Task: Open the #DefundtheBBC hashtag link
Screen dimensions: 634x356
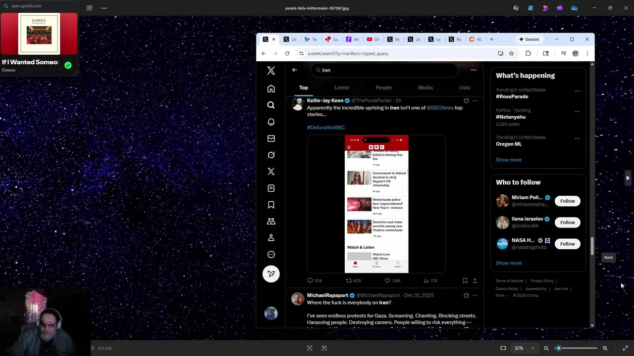Action: [x=326, y=128]
